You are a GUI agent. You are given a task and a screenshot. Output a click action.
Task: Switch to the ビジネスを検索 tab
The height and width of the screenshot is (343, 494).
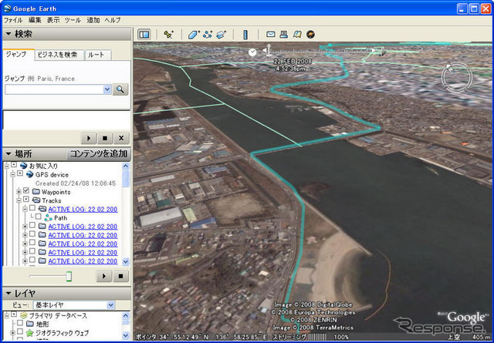click(x=59, y=55)
